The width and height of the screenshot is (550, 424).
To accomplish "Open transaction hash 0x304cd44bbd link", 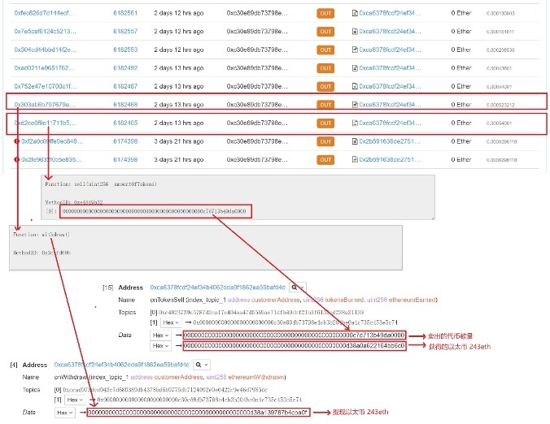I will 46,50.
